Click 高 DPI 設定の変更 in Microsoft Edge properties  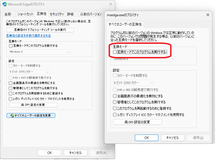tap(33, 105)
